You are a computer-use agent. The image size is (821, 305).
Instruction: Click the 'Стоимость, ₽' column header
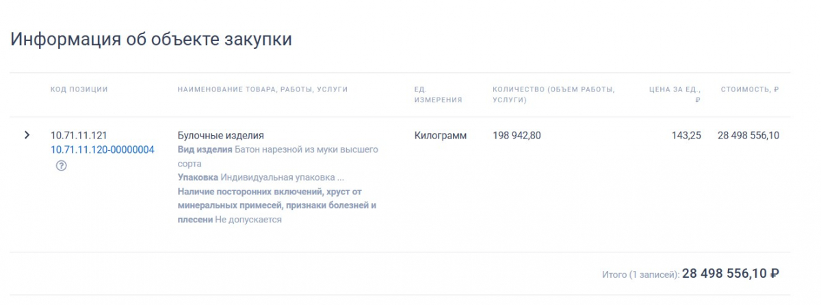(750, 89)
